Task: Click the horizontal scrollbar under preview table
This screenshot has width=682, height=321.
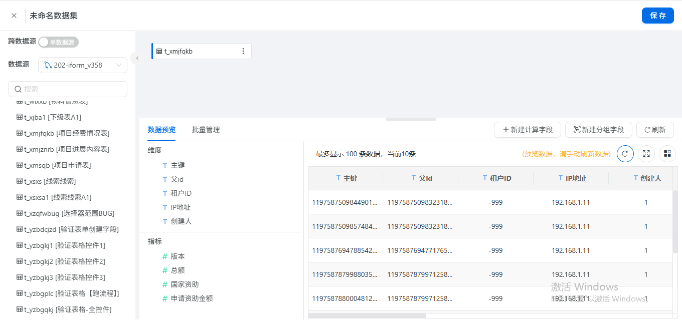Action: pos(367,316)
